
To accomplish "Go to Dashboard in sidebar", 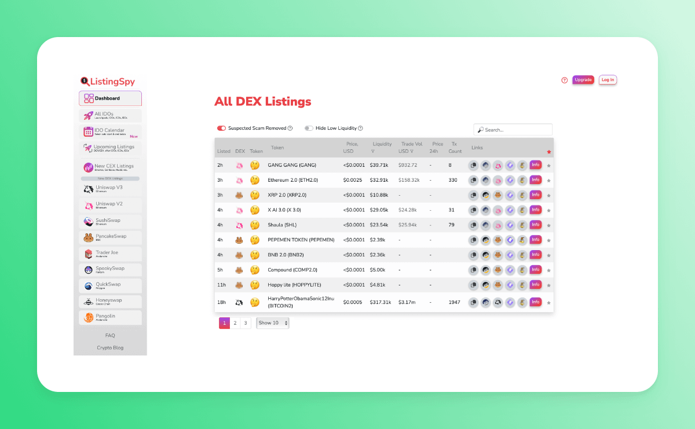I will click(110, 98).
